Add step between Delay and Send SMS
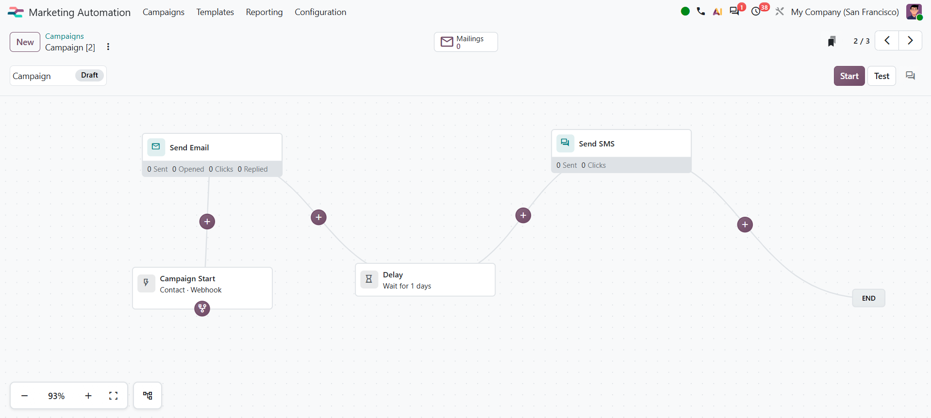The height and width of the screenshot is (418, 931). pyautogui.click(x=523, y=215)
